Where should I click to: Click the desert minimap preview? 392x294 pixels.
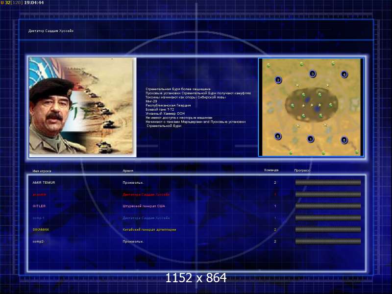pos(311,107)
